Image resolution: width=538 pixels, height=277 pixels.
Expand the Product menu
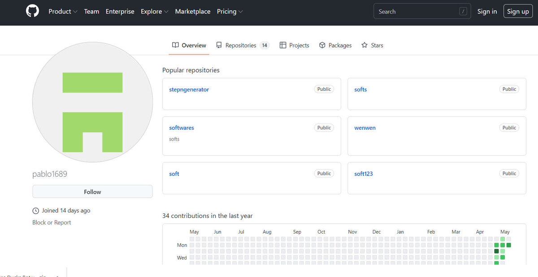click(x=63, y=12)
